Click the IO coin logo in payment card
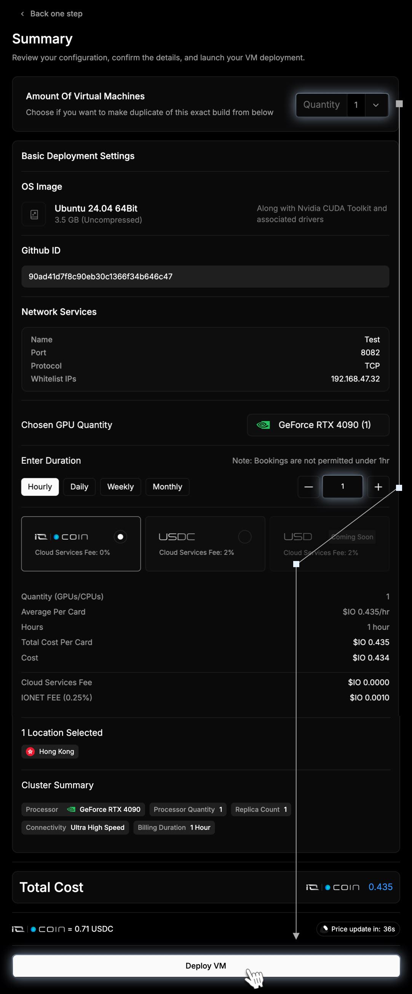 [x=61, y=537]
